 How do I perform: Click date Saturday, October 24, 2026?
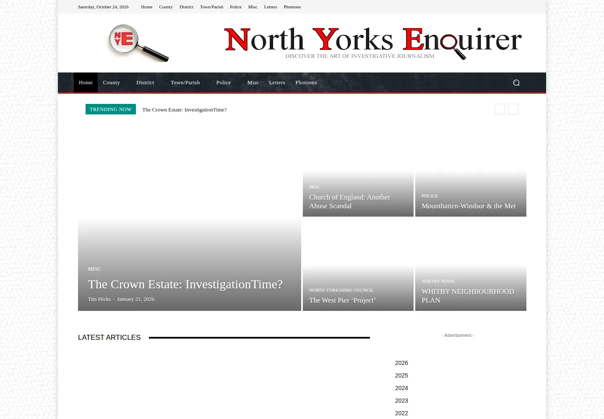(x=103, y=7)
